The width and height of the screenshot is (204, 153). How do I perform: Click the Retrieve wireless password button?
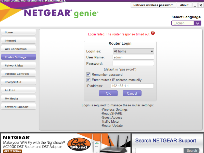coord(153,5)
